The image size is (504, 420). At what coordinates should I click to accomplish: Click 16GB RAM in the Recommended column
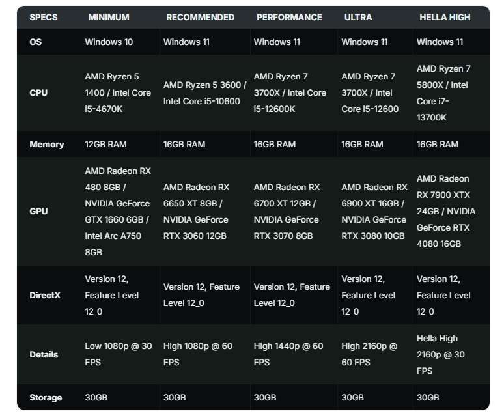184,145
